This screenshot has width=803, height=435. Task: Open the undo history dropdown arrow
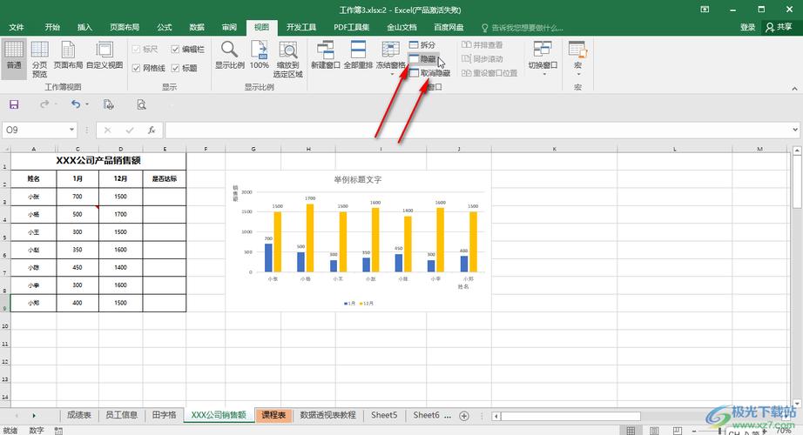coord(87,104)
